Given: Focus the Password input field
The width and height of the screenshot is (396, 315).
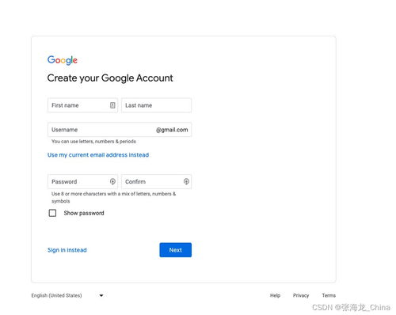Looking at the screenshot, I should [x=82, y=181].
